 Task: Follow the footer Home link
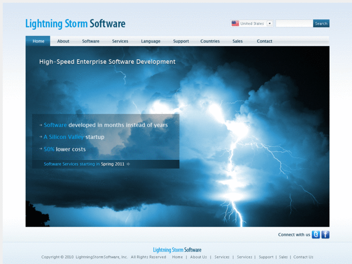[x=177, y=257]
